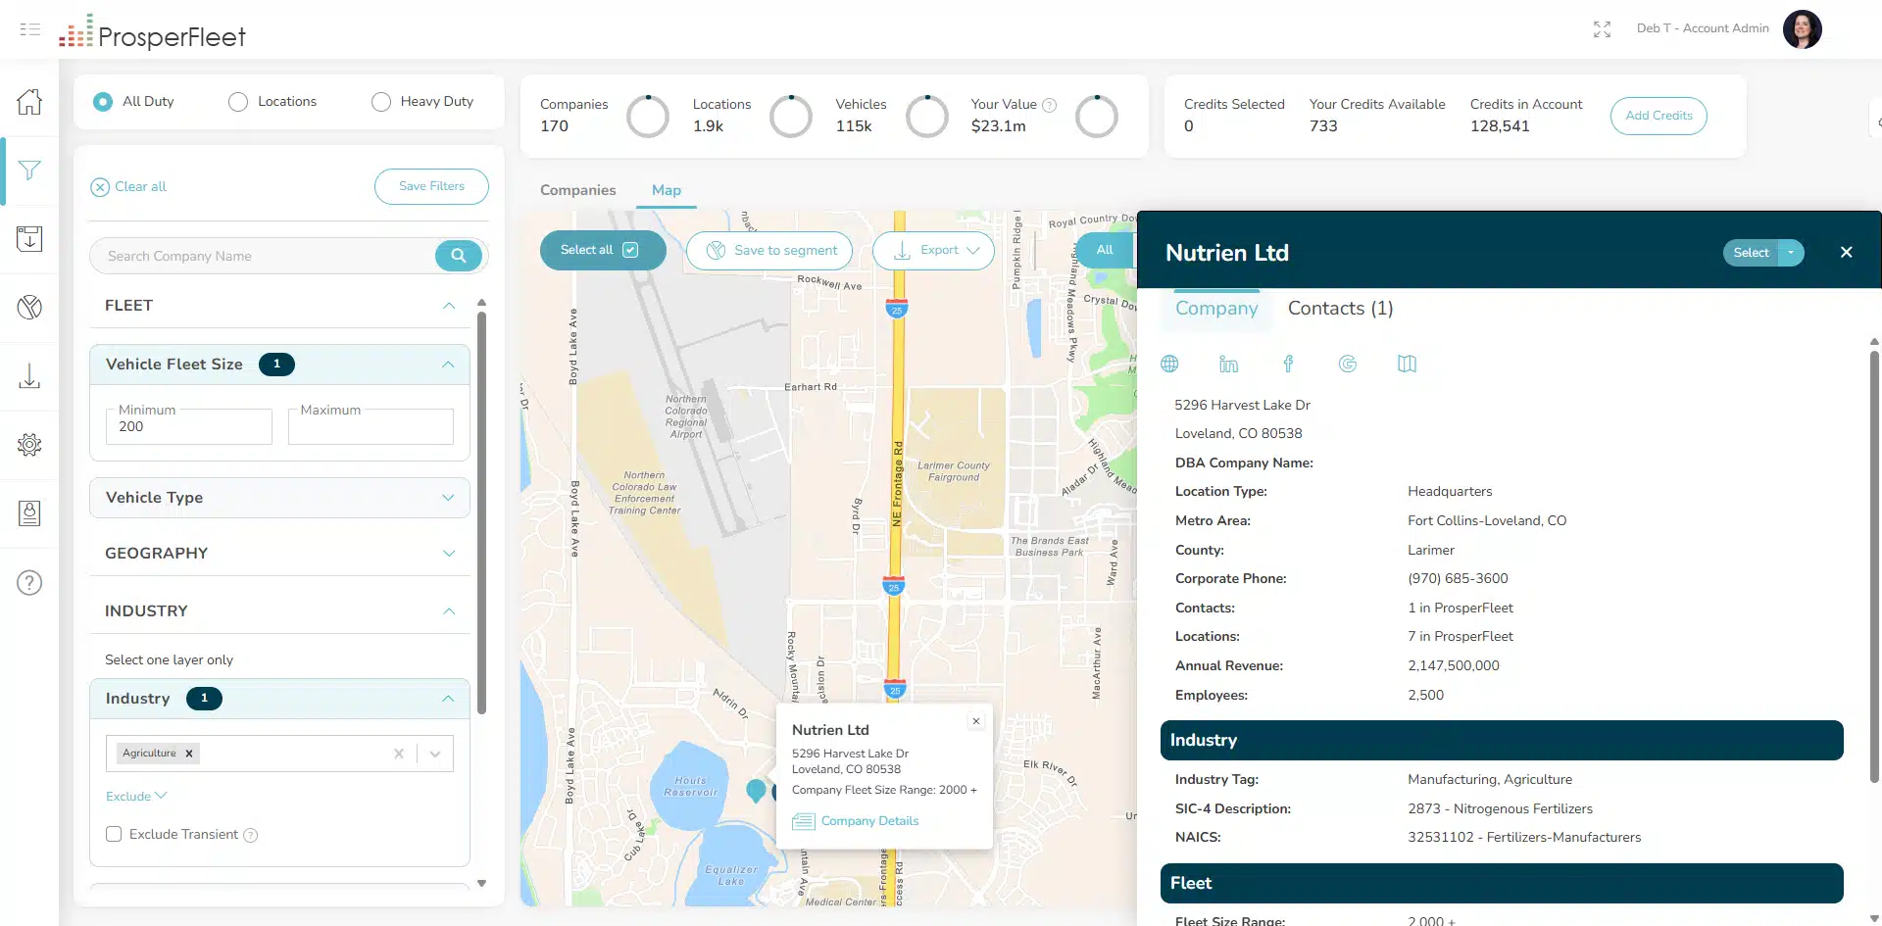
Task: Open Nutrien map location icon
Action: tap(1407, 365)
